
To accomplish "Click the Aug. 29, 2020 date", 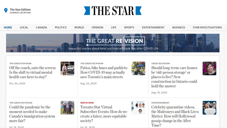I will coord(88,83).
